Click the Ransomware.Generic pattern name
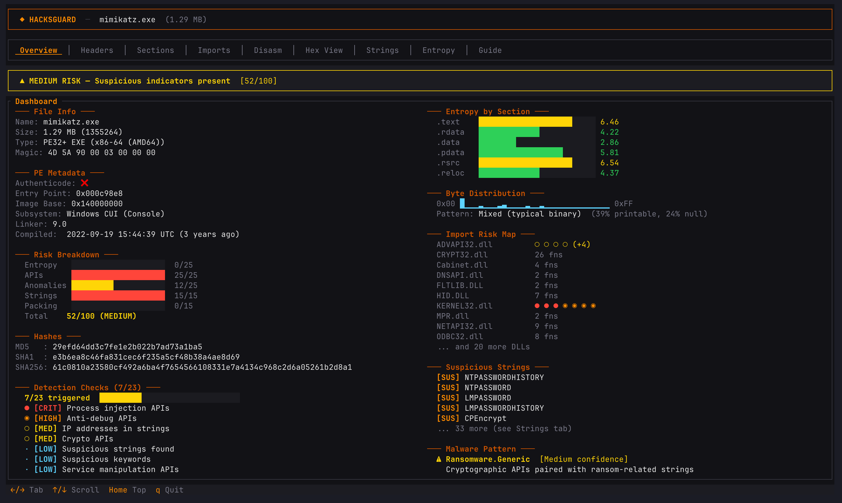 [x=488, y=459]
